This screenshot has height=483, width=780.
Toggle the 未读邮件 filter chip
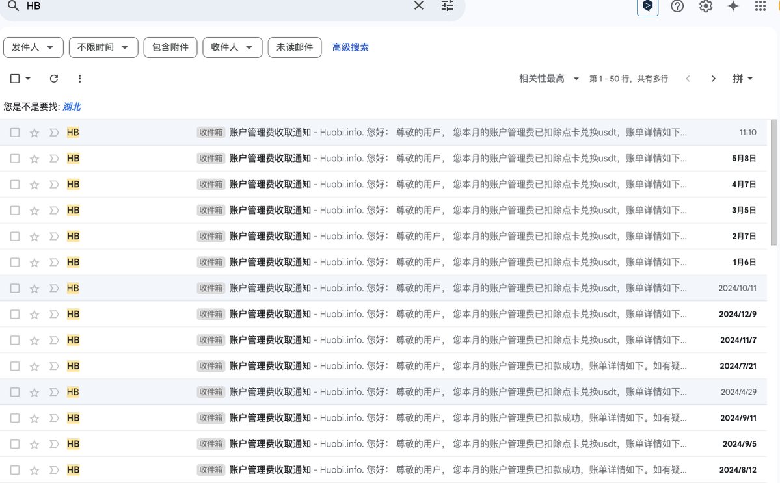coord(295,47)
